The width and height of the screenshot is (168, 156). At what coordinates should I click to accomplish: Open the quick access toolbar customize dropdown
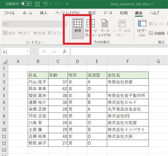point(67,4)
